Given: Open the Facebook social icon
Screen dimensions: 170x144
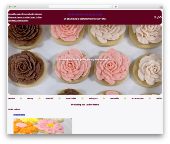Looking at the screenshot, I should 160,17.
